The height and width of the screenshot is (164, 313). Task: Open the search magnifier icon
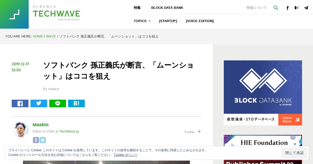pos(276,8)
